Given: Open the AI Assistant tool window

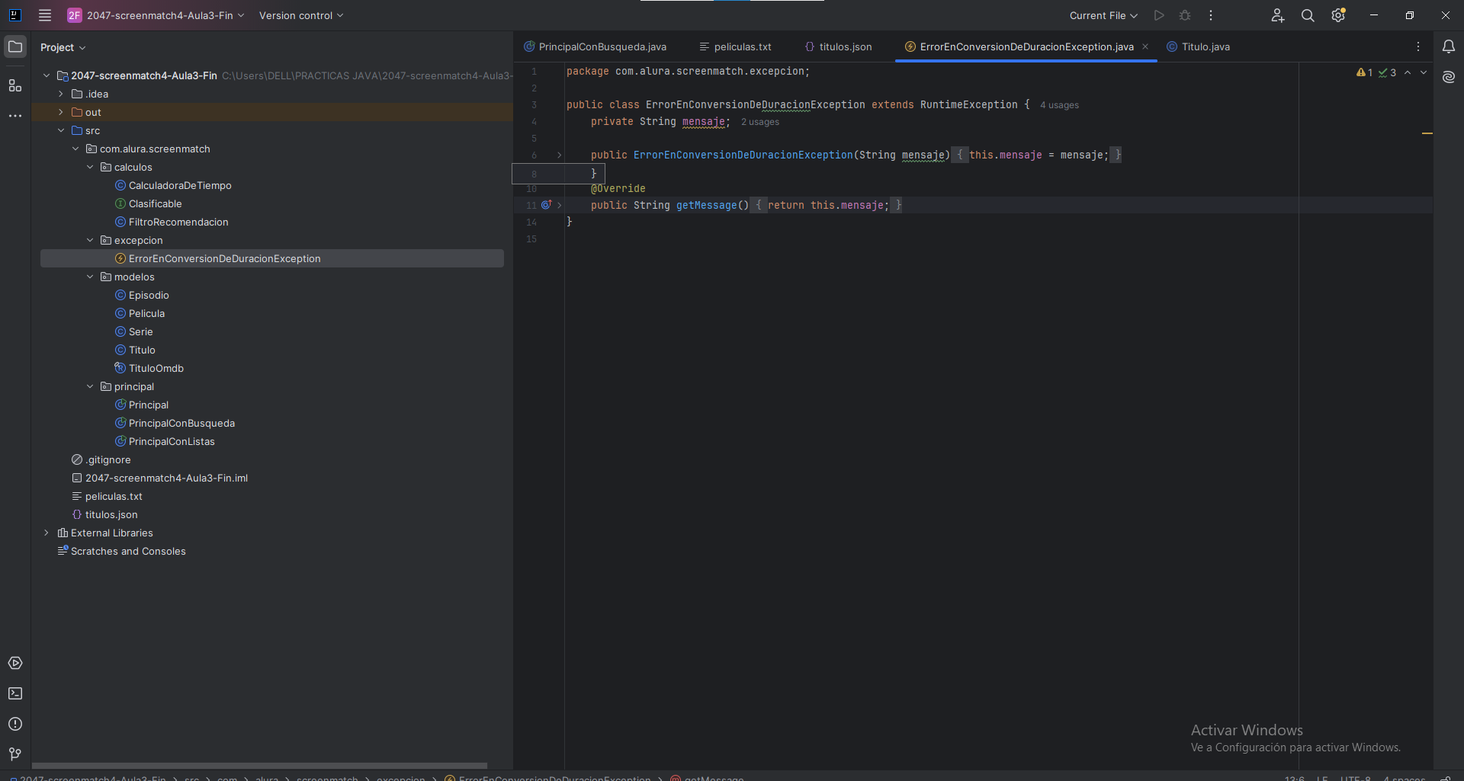Looking at the screenshot, I should [x=1449, y=77].
